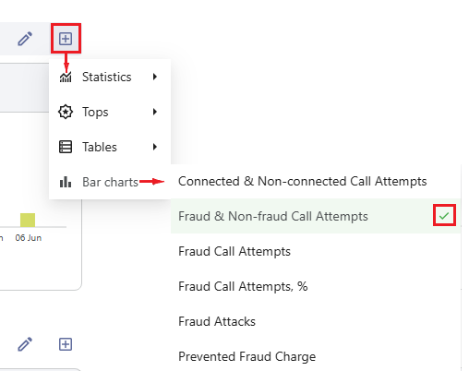Click the Tops star badge icon
The image size is (469, 371).
click(x=66, y=112)
